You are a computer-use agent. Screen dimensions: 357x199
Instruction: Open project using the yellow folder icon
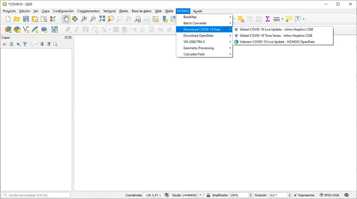[x=17, y=19]
